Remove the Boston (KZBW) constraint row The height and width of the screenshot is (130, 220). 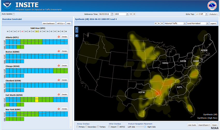tap(59, 51)
